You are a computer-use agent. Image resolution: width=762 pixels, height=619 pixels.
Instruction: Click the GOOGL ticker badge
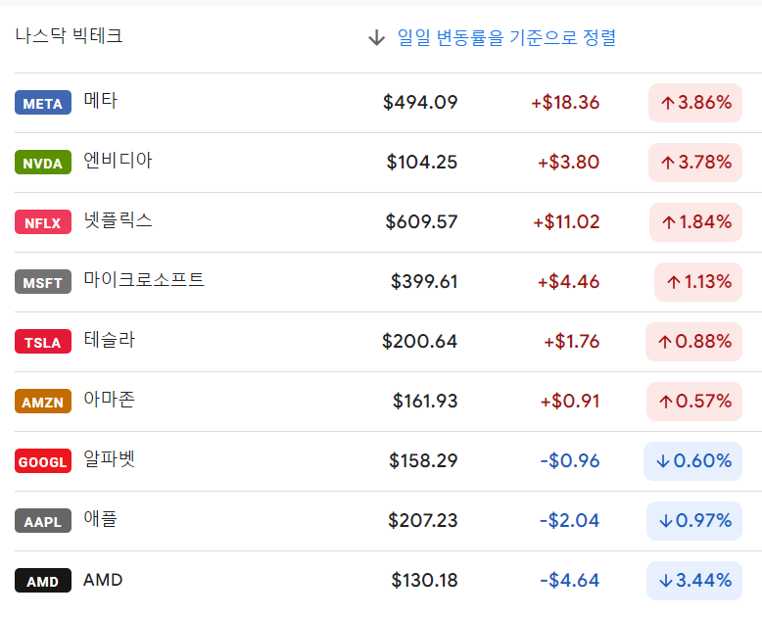[43, 461]
